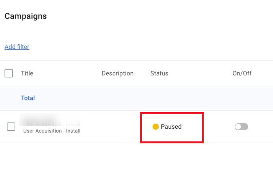
Task: Click the blue Total row label
Action: 28,98
